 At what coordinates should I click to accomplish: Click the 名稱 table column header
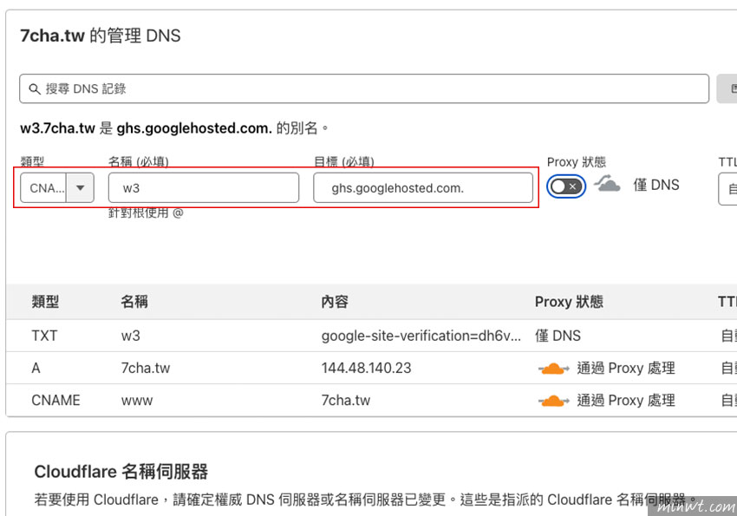click(134, 302)
